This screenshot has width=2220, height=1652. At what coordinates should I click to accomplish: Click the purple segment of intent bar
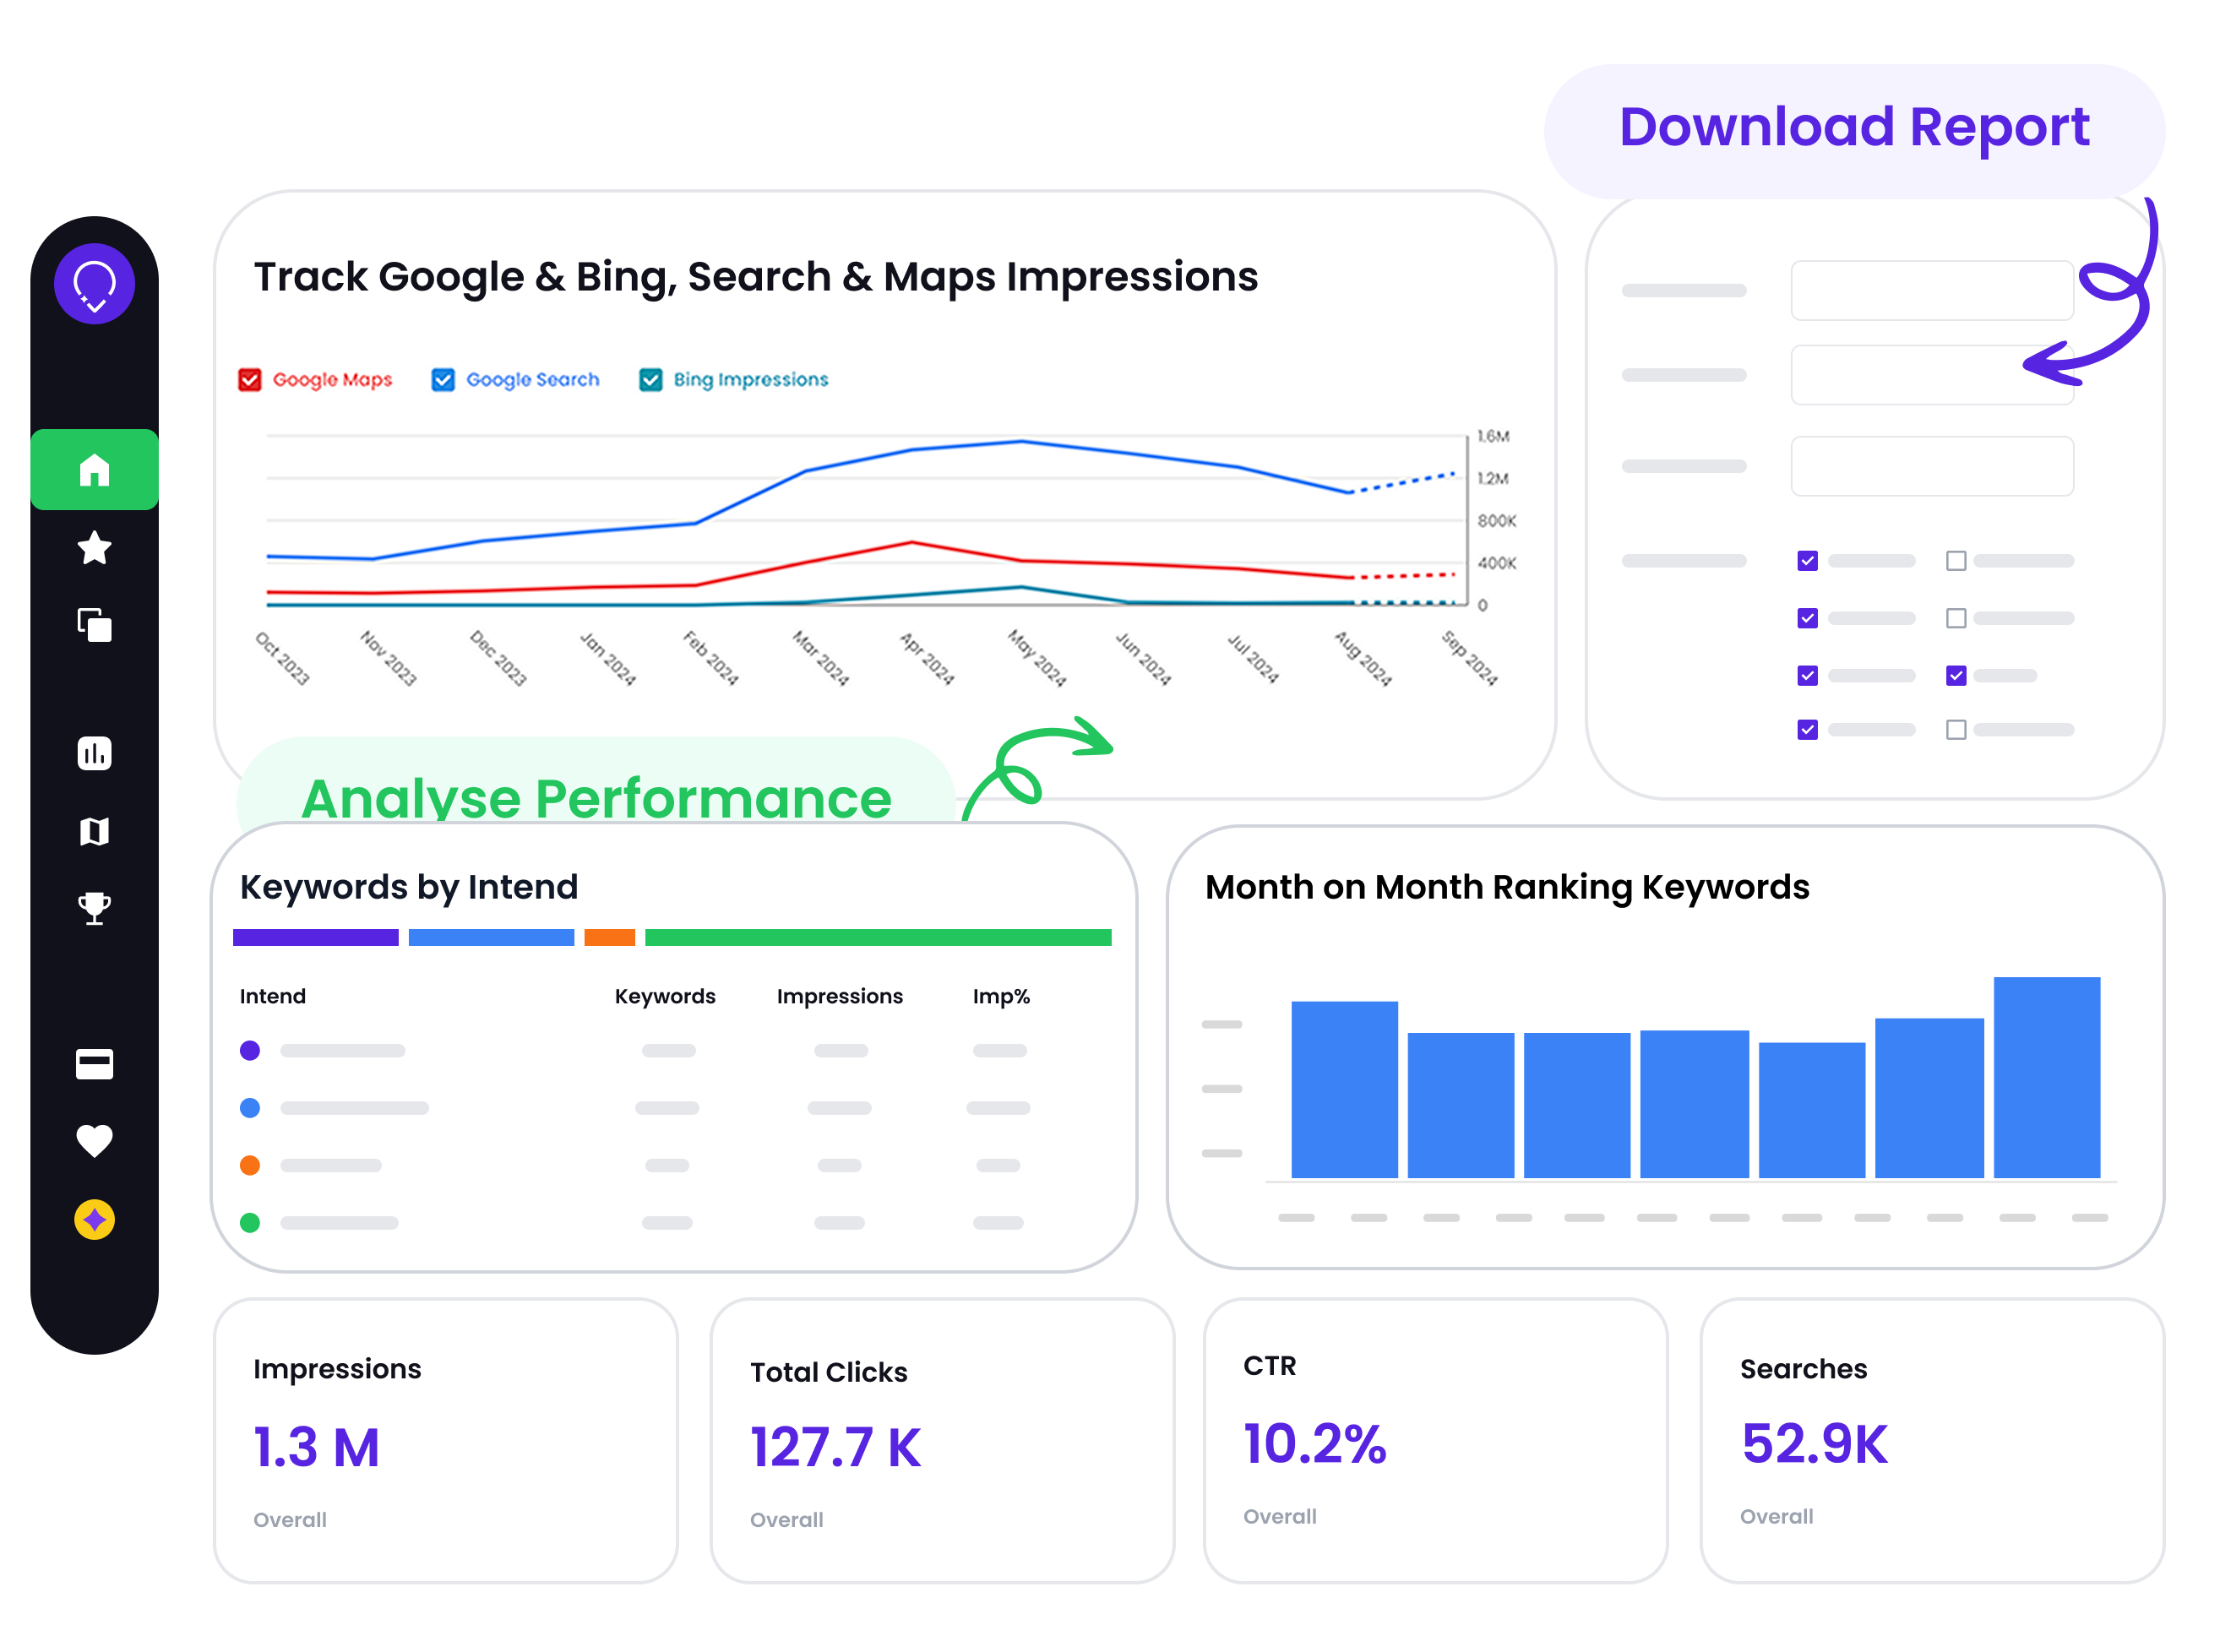pos(315,937)
